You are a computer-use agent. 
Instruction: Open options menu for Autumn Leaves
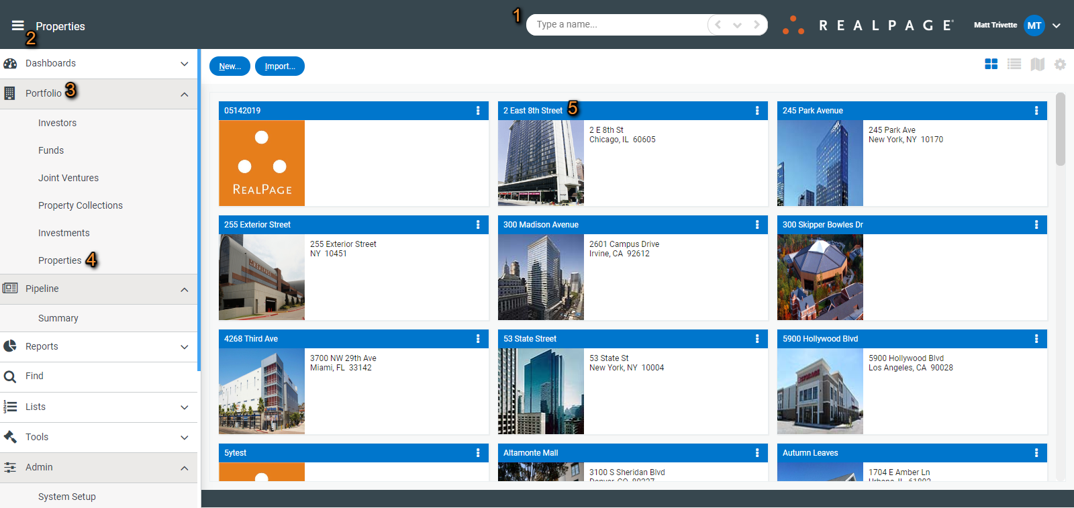click(x=1036, y=453)
